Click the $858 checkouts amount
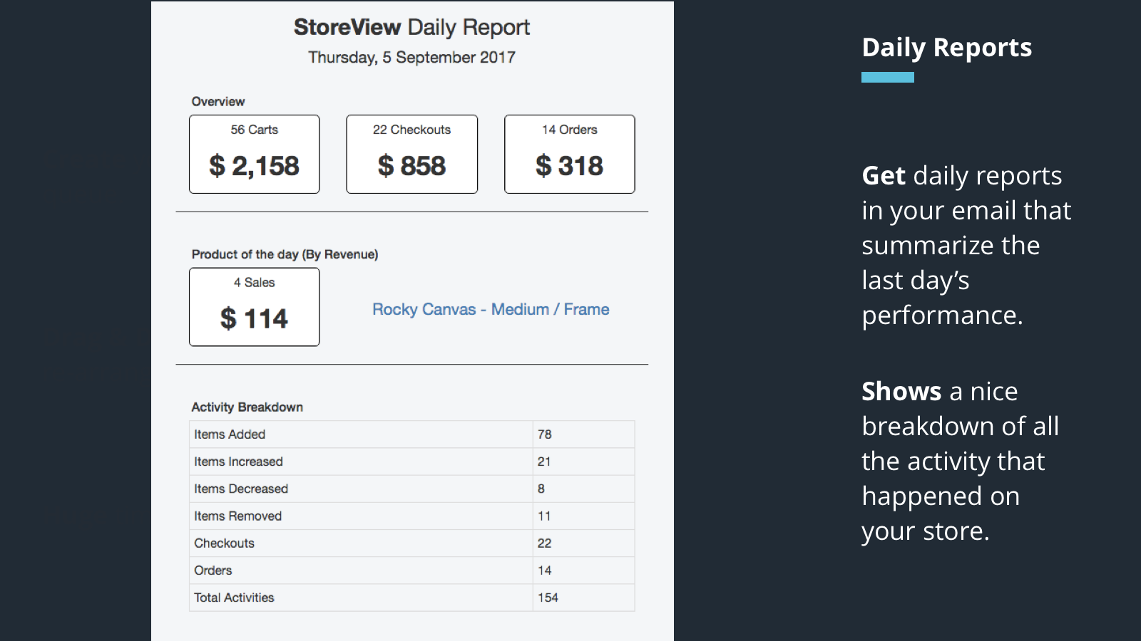Image resolution: width=1141 pixels, height=641 pixels. click(411, 165)
